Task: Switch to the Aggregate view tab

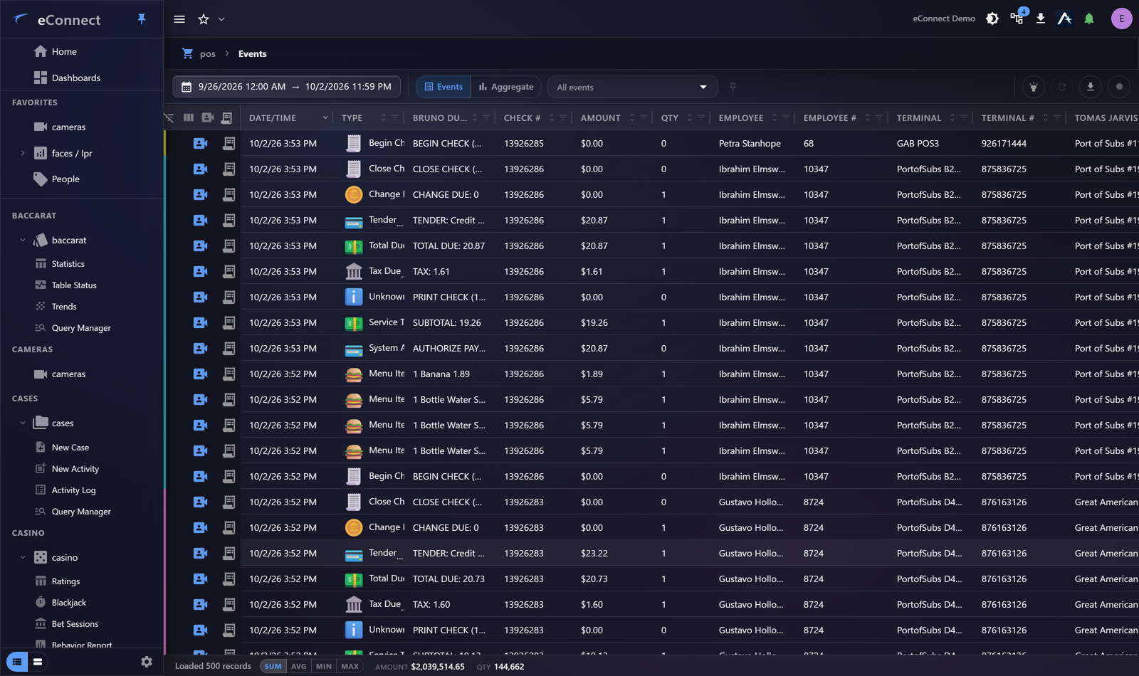Action: click(506, 87)
